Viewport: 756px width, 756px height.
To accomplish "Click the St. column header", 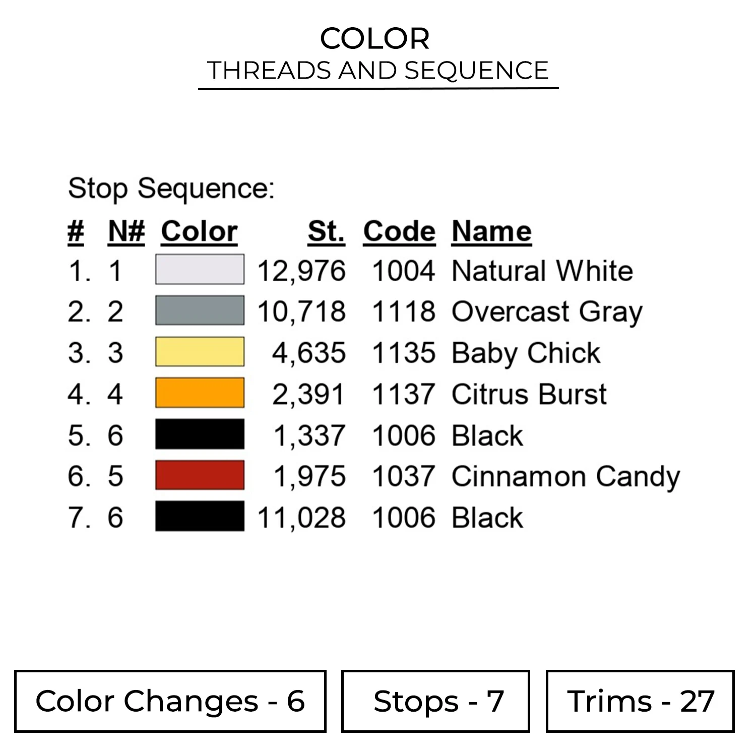I will click(326, 232).
